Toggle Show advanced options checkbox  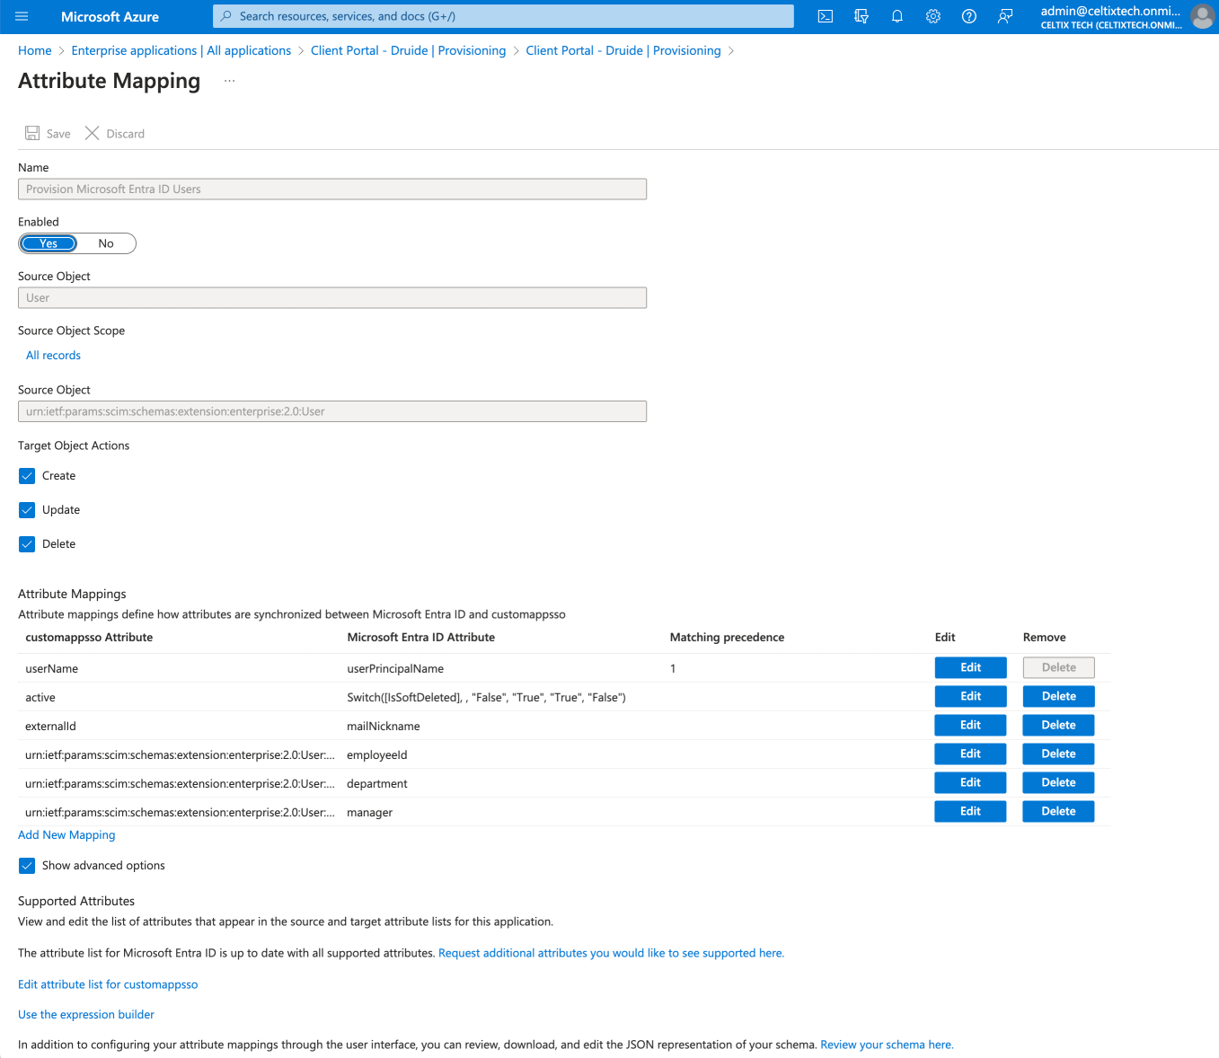pyautogui.click(x=27, y=866)
